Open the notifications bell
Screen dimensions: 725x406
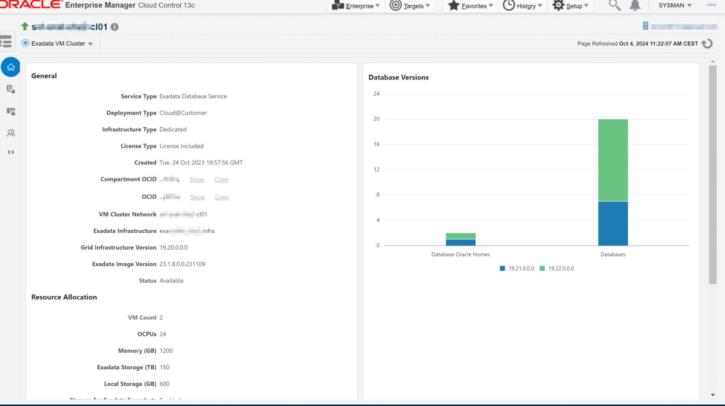tap(635, 6)
